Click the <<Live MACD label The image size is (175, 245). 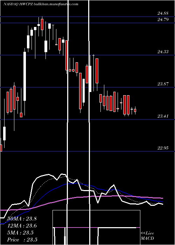coord(147,236)
